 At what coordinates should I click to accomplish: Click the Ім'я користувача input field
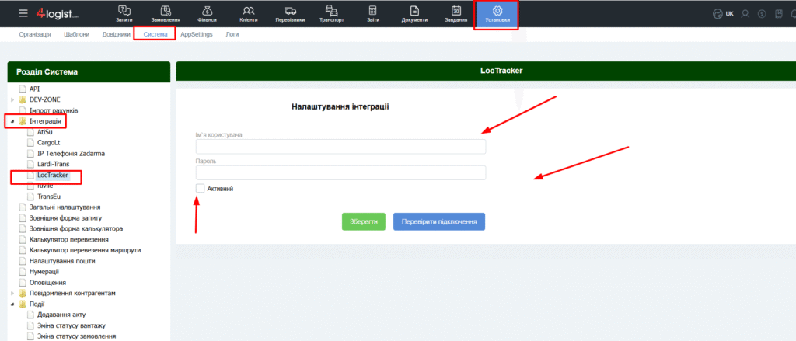click(340, 147)
